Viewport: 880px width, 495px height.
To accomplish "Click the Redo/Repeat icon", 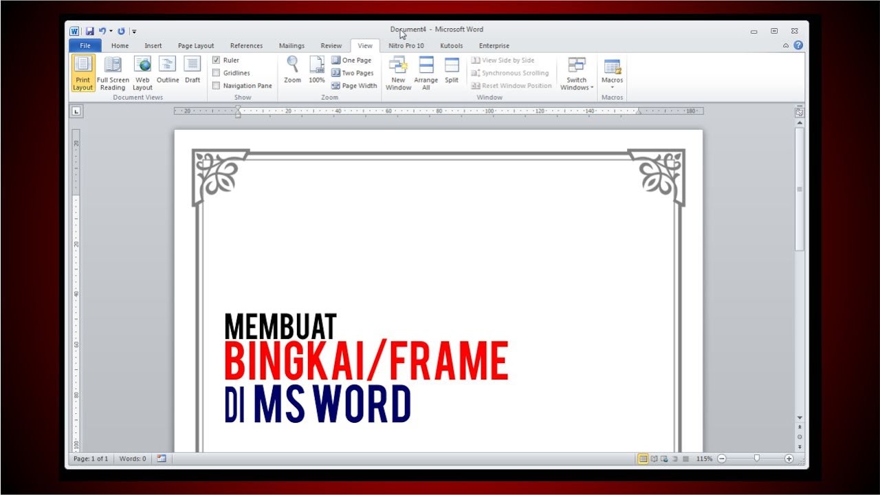I will (122, 31).
